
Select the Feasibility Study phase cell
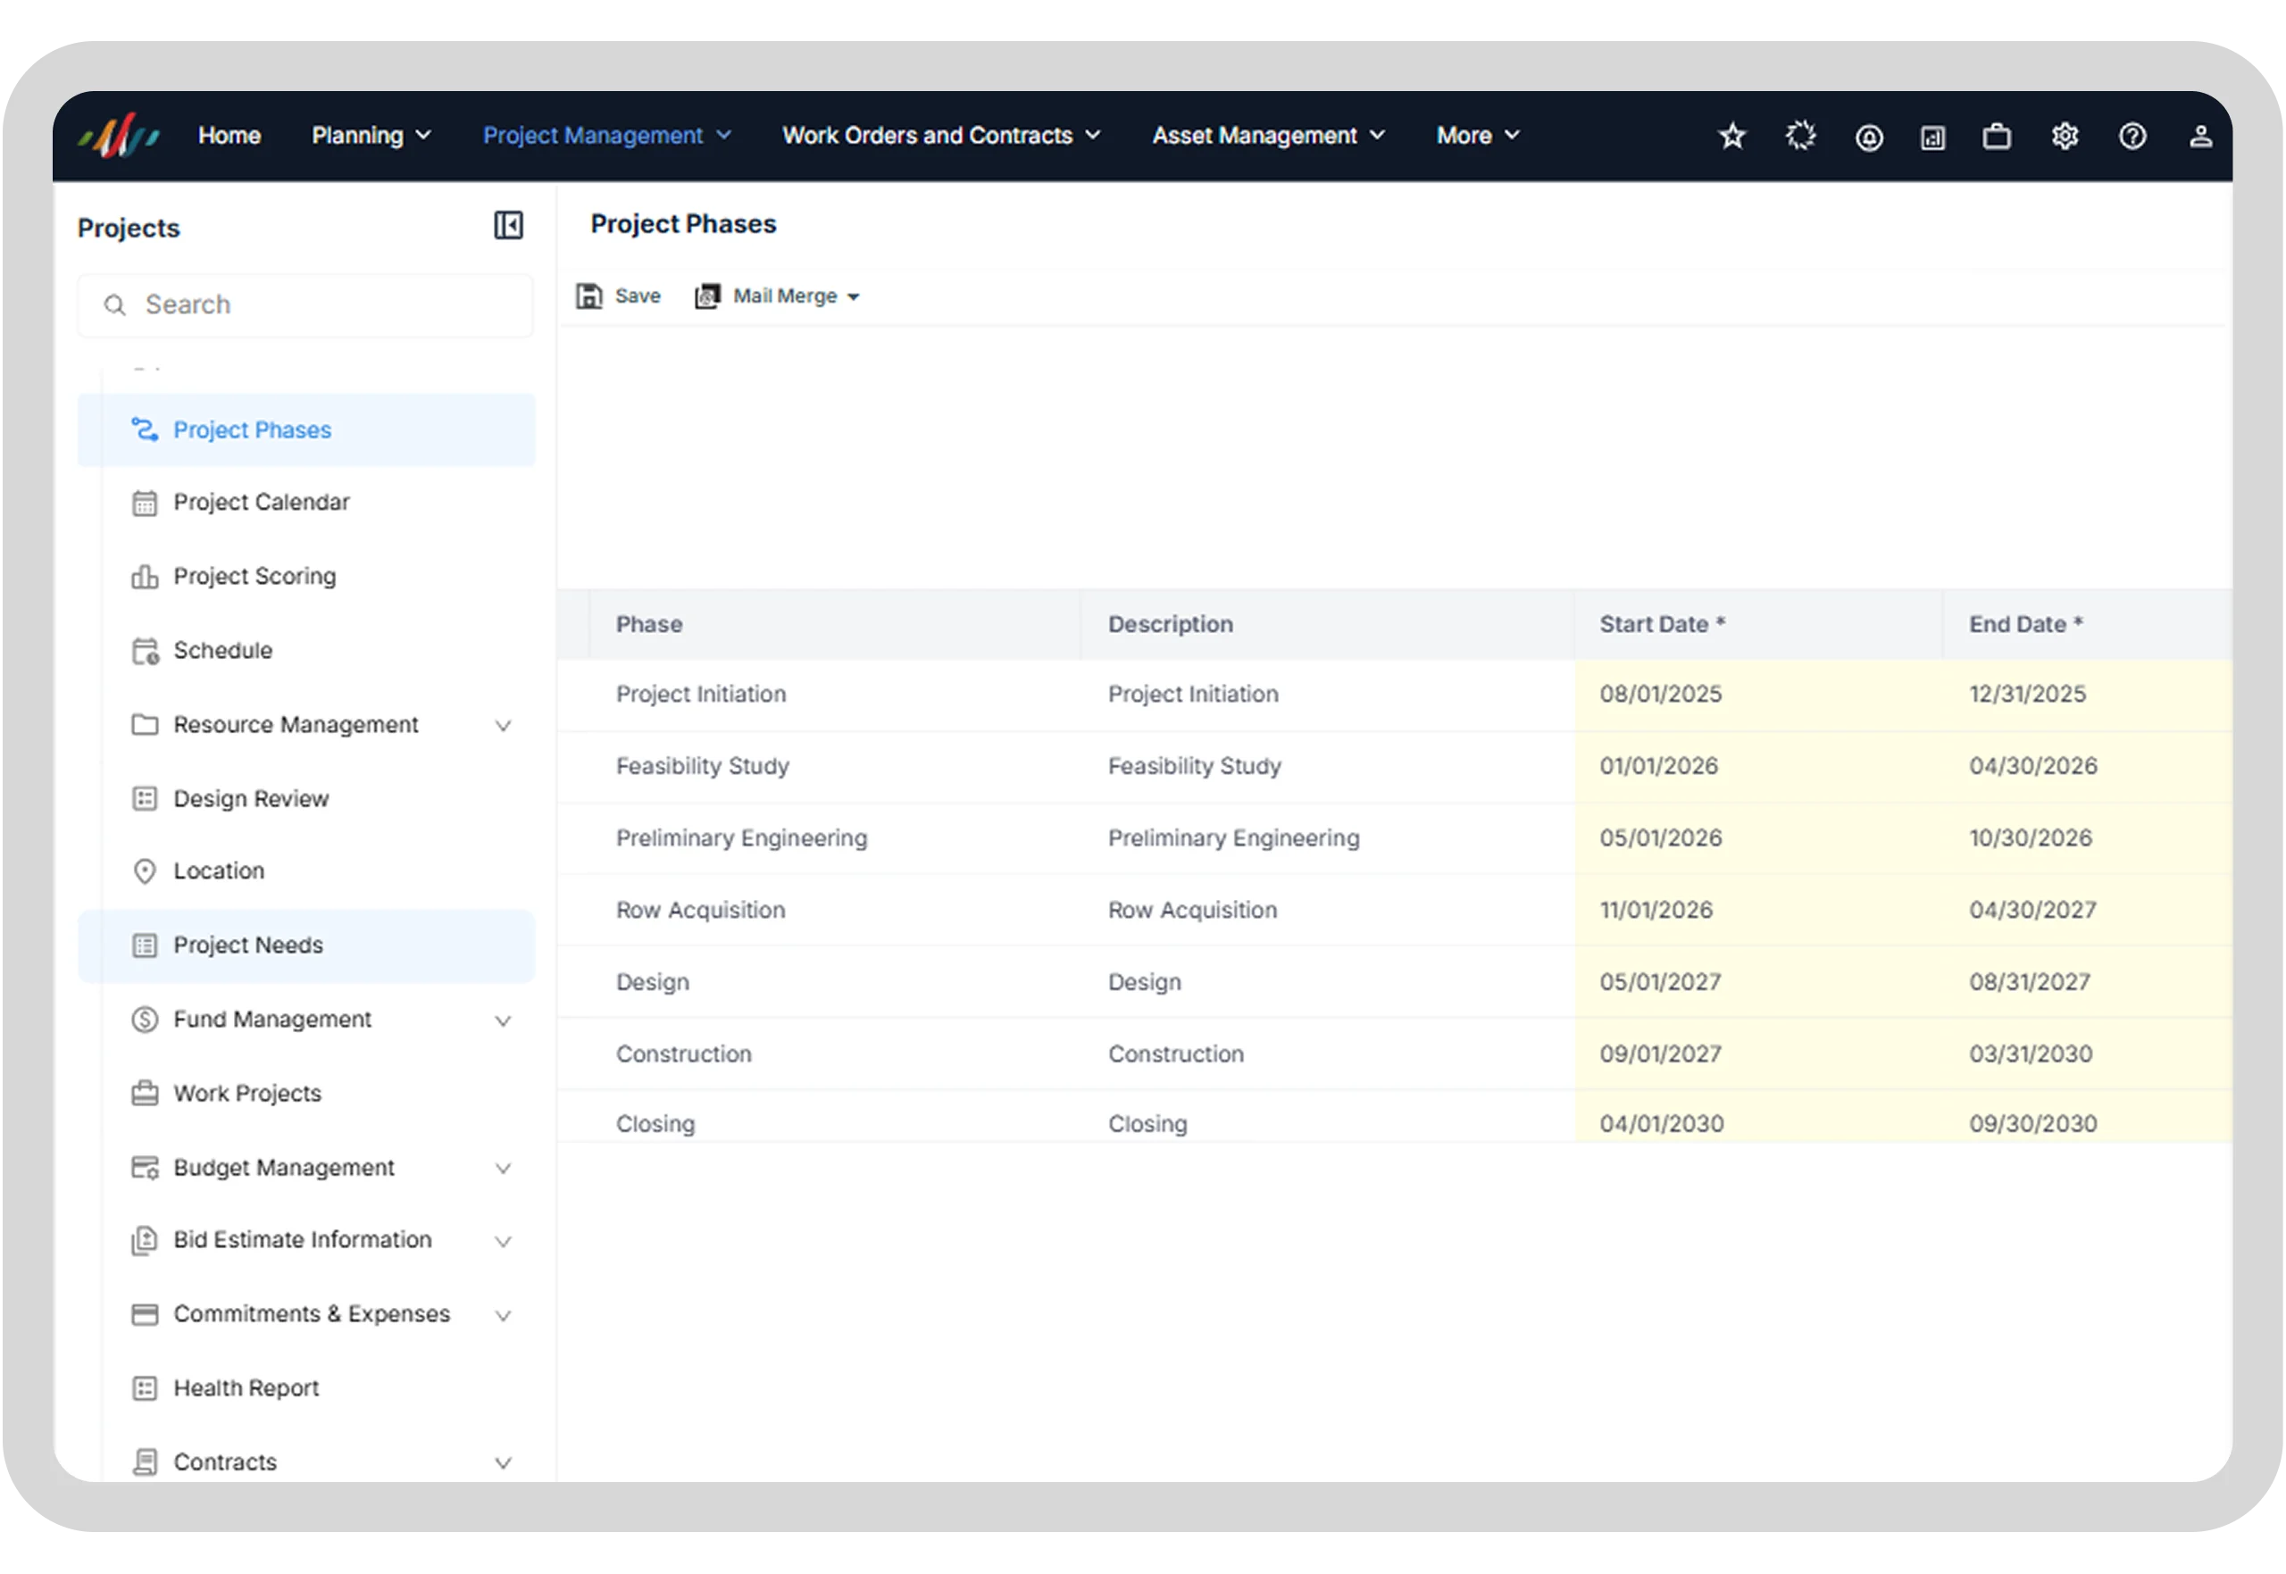click(x=834, y=766)
